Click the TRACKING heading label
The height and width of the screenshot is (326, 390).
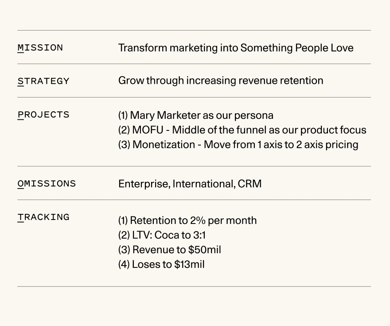tap(43, 217)
